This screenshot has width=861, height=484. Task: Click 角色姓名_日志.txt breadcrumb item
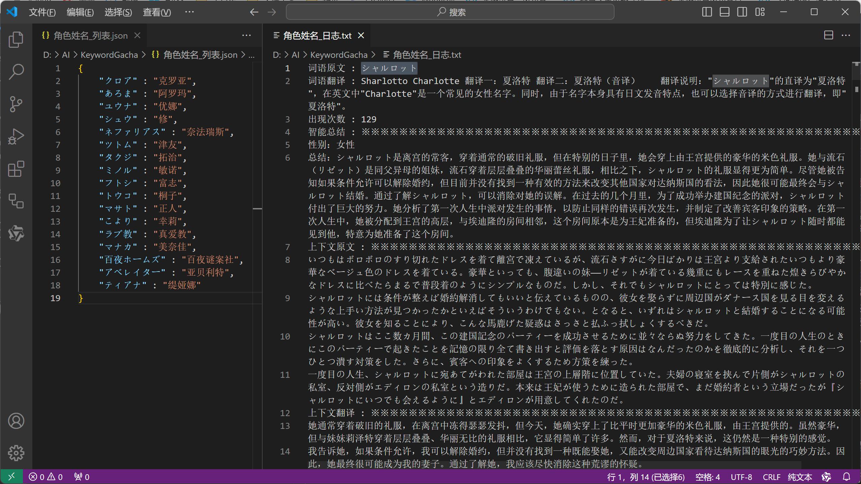[422, 55]
